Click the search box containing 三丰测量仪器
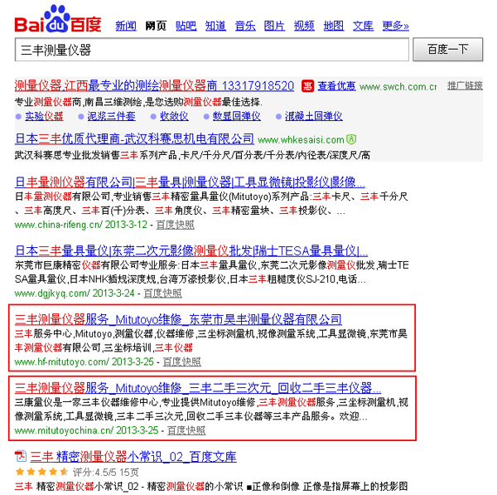The image size is (497, 495). tap(212, 51)
